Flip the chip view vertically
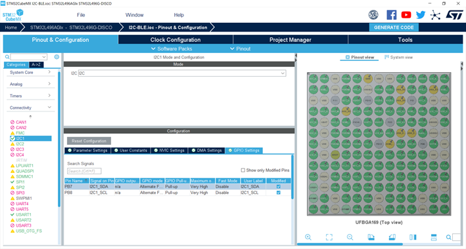The width and height of the screenshot is (466, 249). point(434,237)
